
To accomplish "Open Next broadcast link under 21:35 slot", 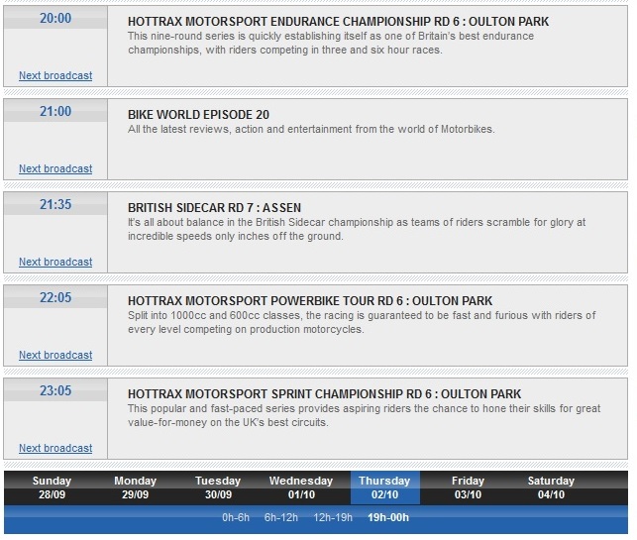I will pyautogui.click(x=55, y=262).
